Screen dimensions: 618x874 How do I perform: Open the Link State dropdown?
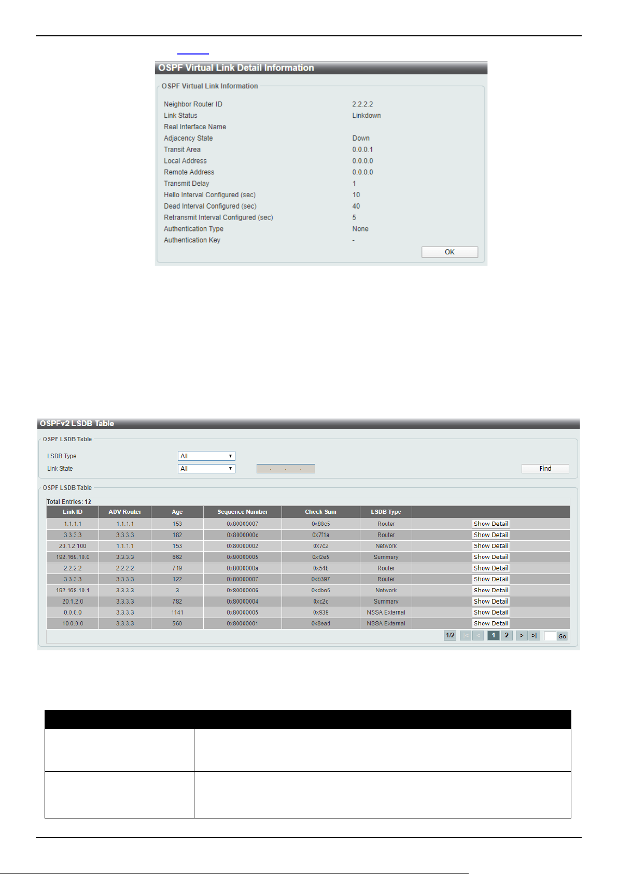[206, 469]
